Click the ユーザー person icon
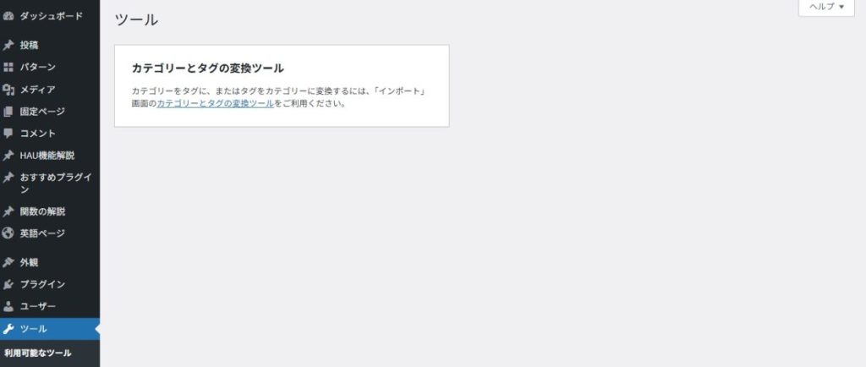This screenshot has height=367, width=866. point(8,306)
